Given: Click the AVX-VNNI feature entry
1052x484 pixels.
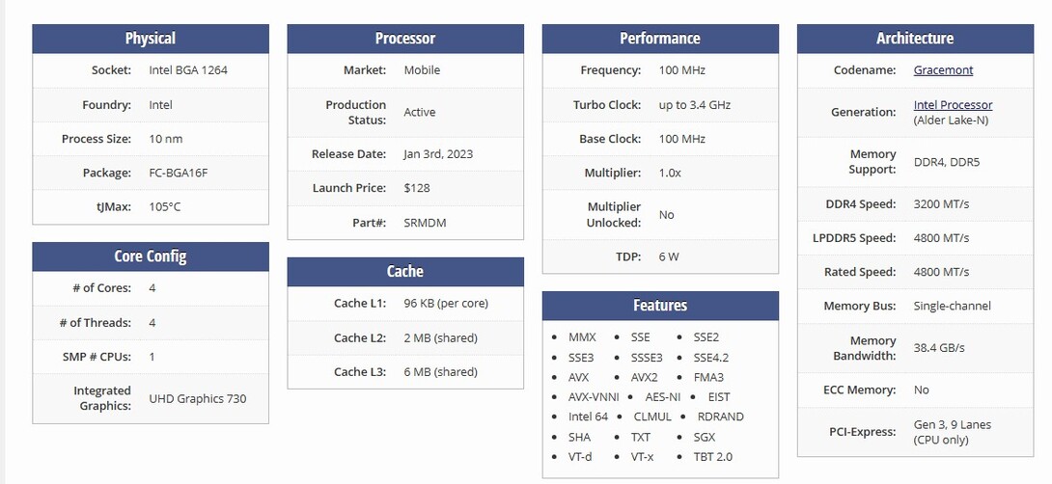Looking at the screenshot, I should coord(594,397).
